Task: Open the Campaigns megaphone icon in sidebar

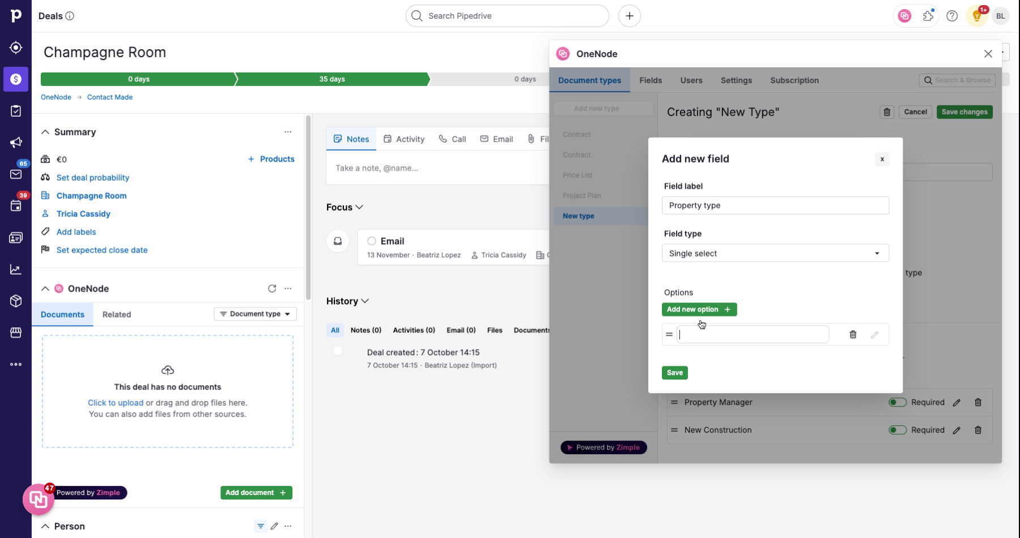Action: click(x=16, y=143)
